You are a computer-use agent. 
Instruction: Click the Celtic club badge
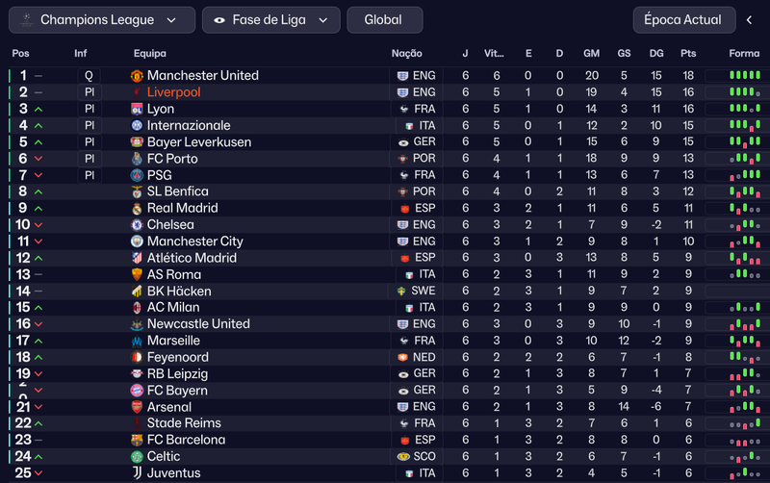137,456
